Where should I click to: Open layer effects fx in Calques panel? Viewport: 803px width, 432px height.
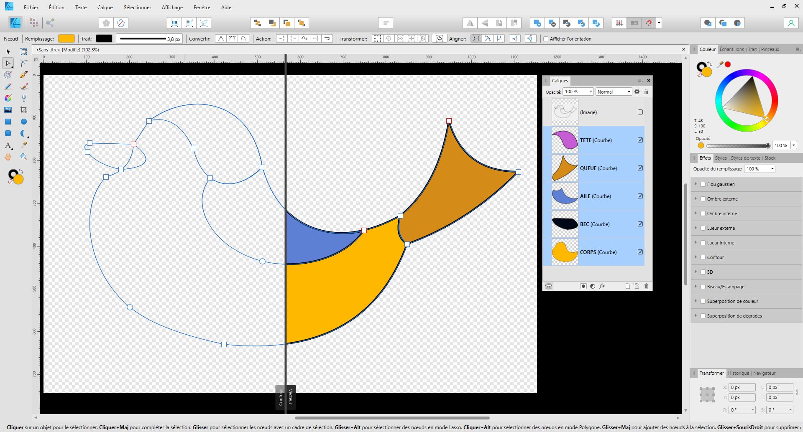click(x=602, y=286)
